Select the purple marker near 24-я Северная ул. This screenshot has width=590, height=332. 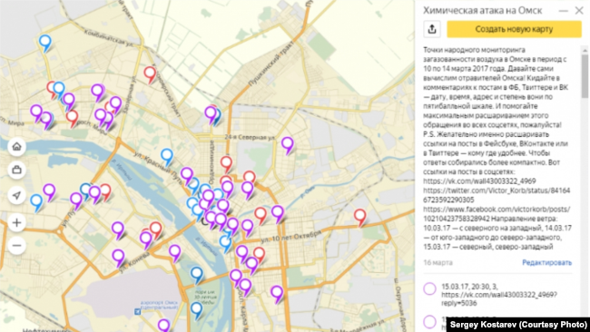(288, 145)
